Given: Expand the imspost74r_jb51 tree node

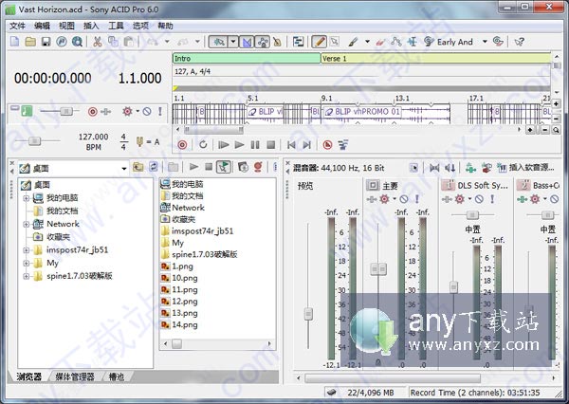Looking at the screenshot, I should [27, 250].
